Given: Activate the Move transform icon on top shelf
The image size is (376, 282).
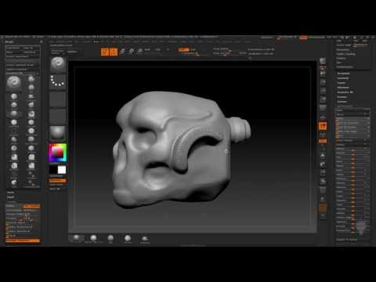Looking at the screenshot, I should (122, 52).
